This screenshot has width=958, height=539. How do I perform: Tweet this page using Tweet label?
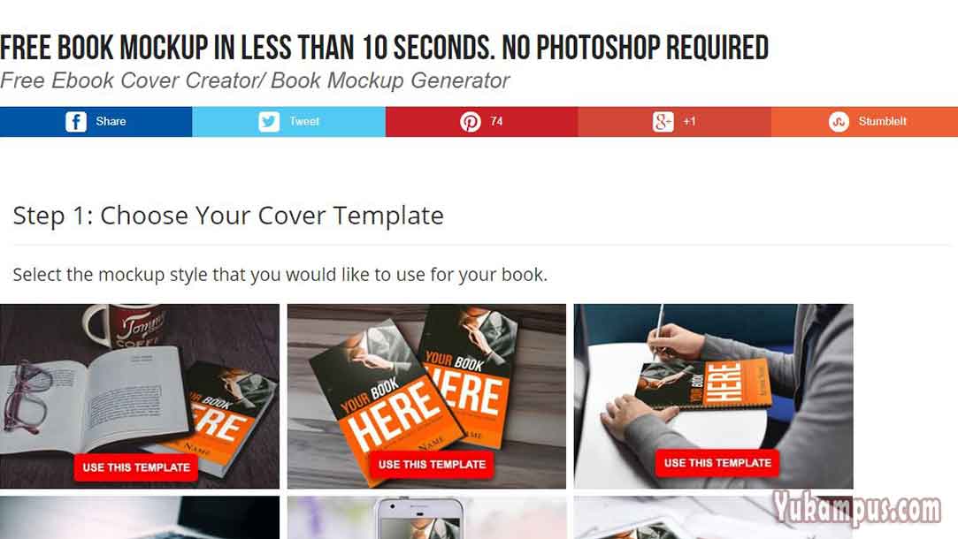(304, 121)
